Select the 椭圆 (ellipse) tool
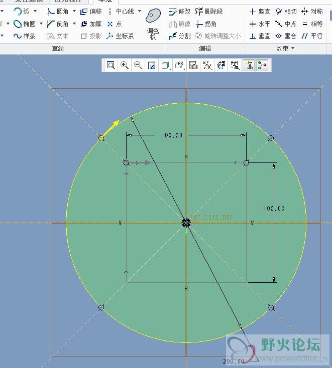Screen dimensions: 332x368 pos(24,24)
